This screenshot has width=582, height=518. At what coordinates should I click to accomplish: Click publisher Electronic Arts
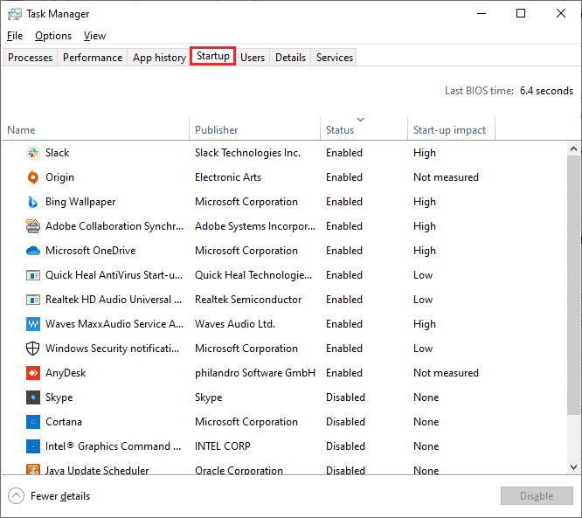pyautogui.click(x=228, y=177)
